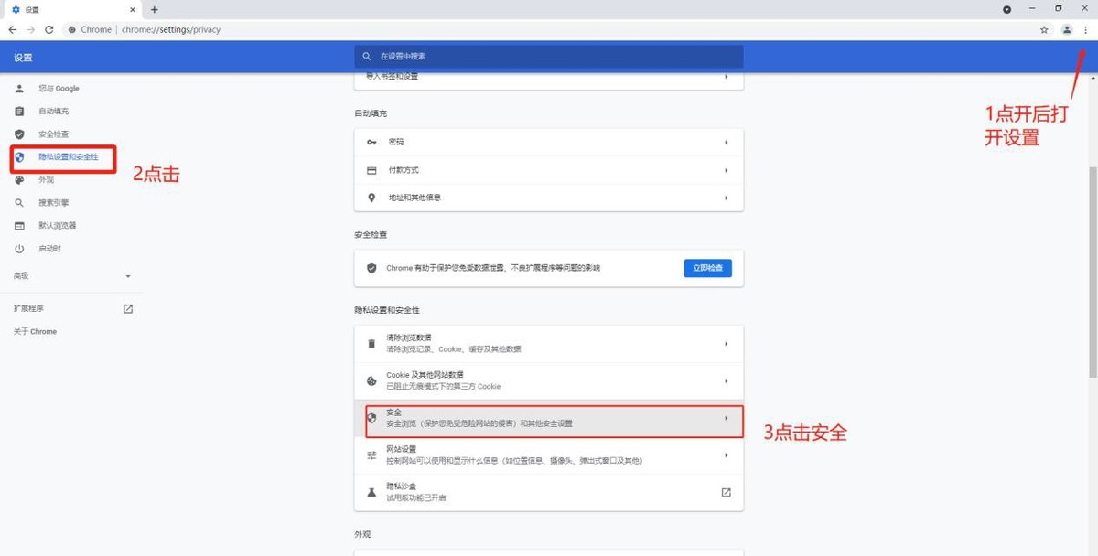Open Cookie 及其他网站数据 row
This screenshot has height=556, width=1098.
(549, 380)
